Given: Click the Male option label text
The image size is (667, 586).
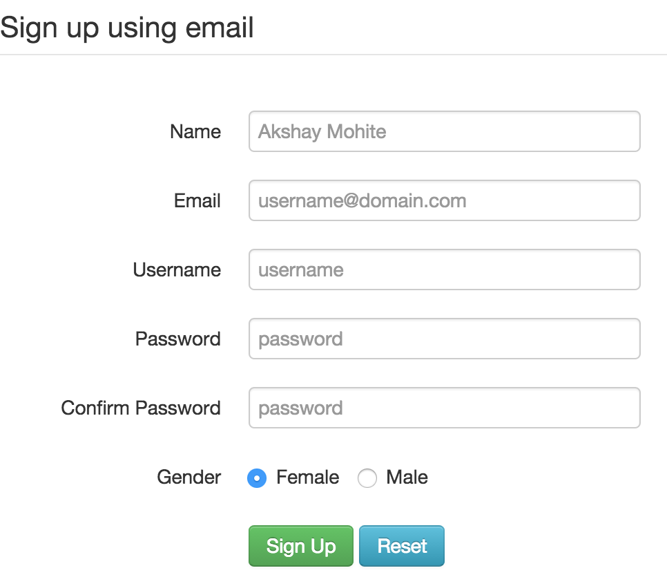Looking at the screenshot, I should (407, 478).
